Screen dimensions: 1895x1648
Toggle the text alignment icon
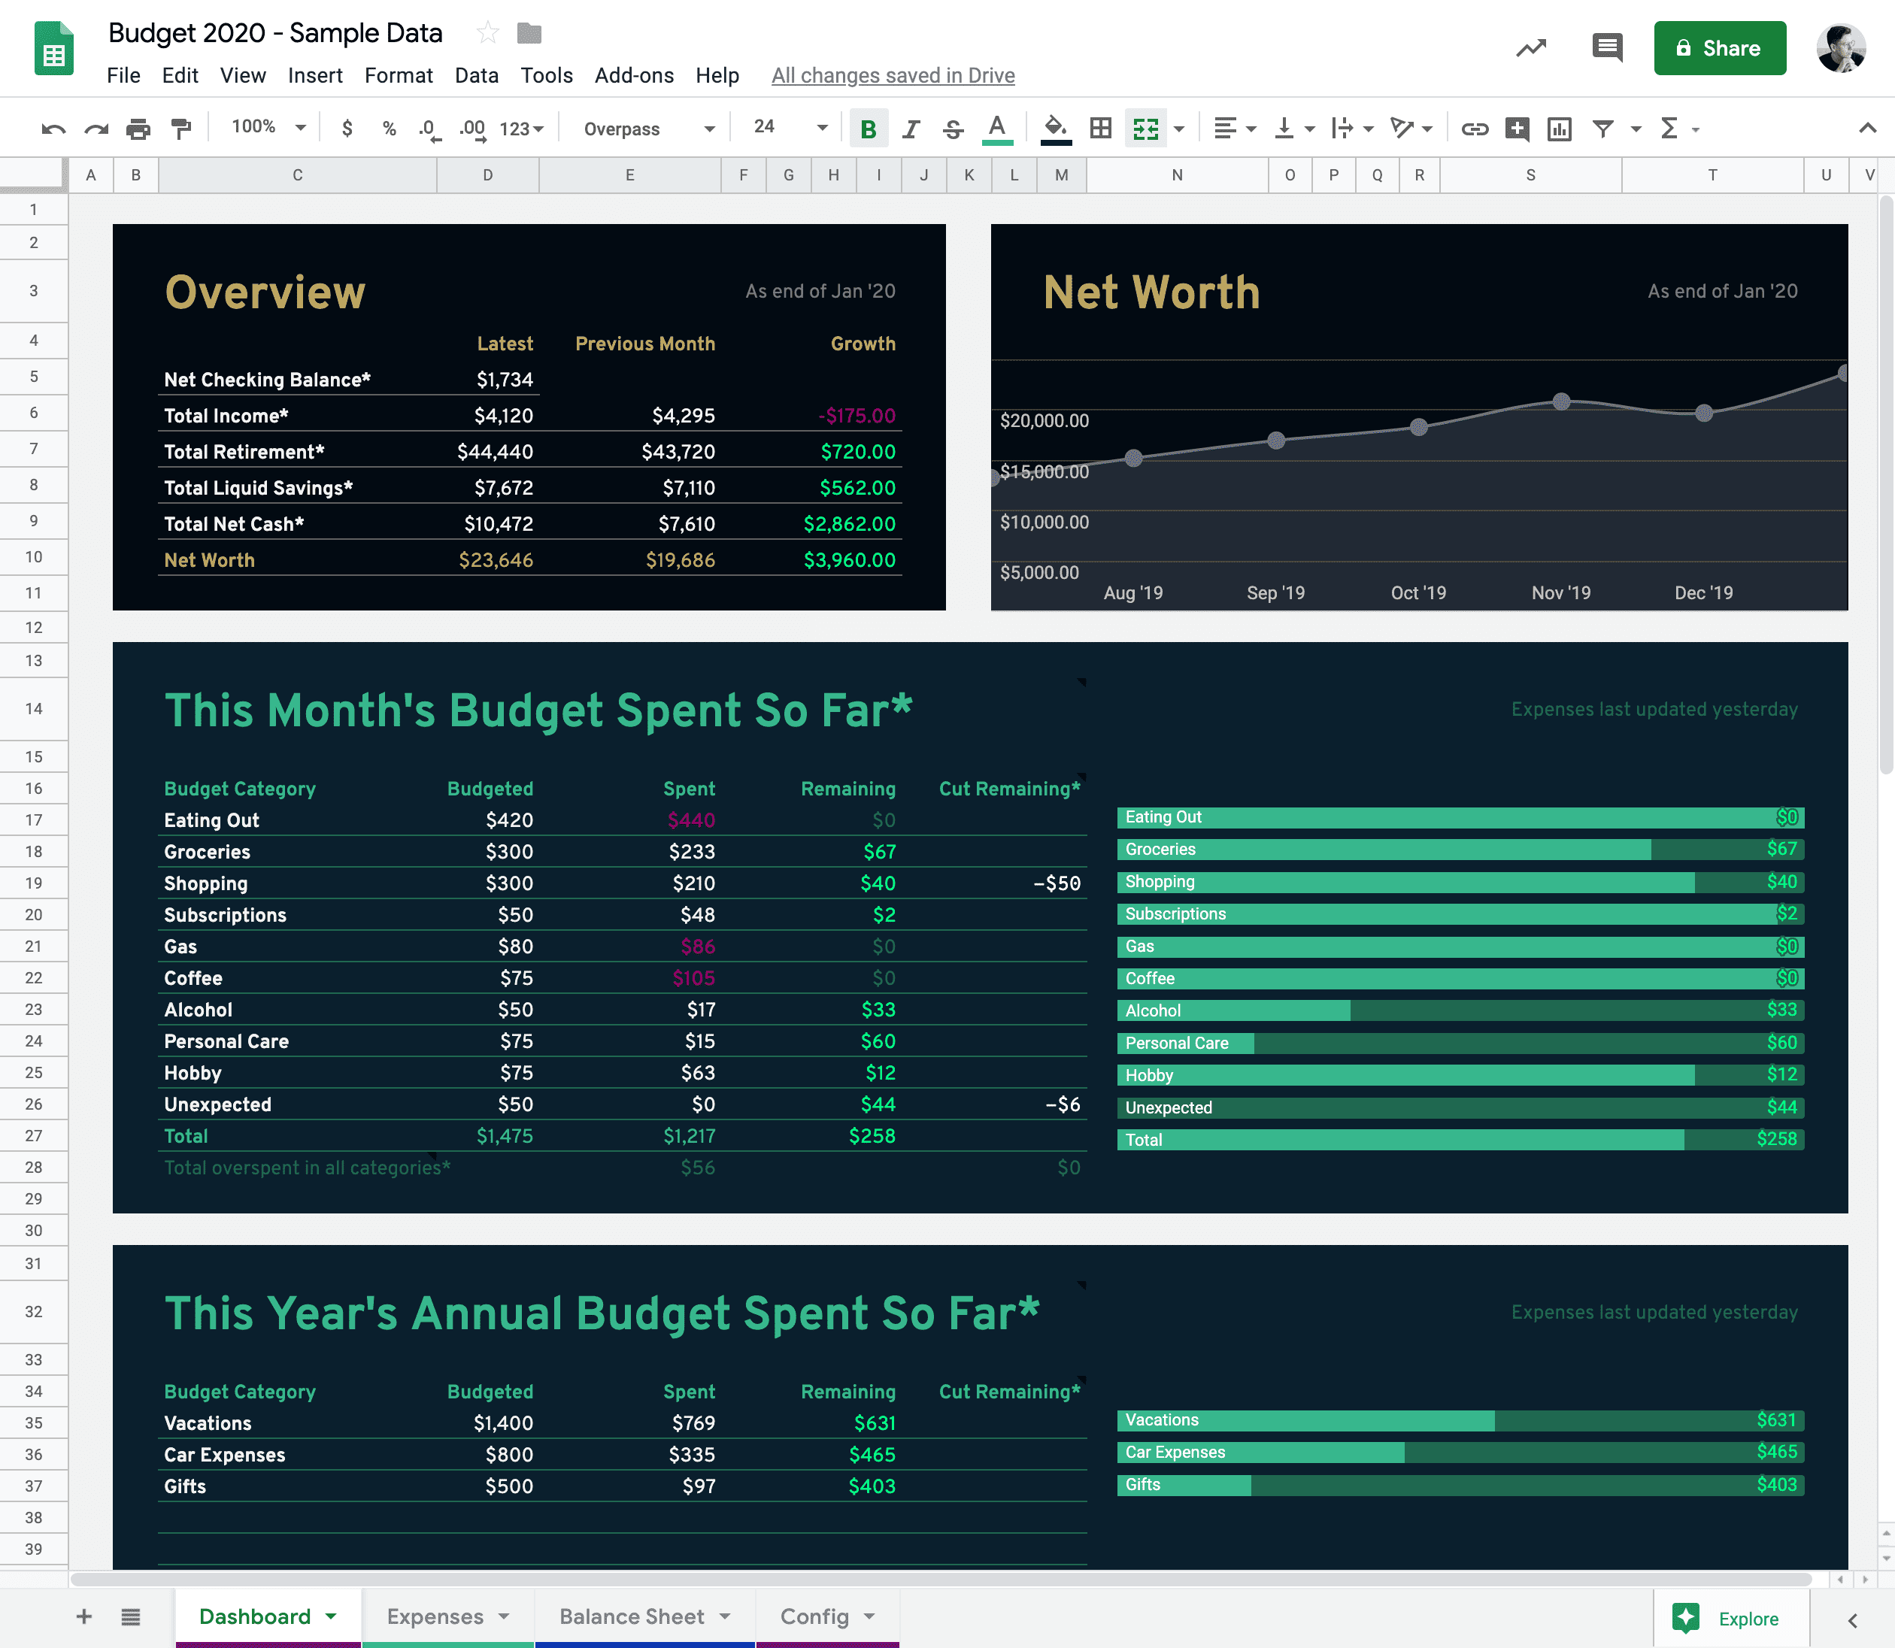click(1229, 127)
